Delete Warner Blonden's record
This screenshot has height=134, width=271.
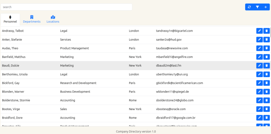266,92
